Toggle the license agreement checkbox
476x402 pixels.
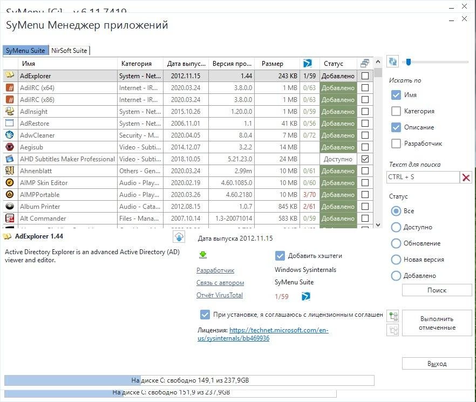point(205,315)
